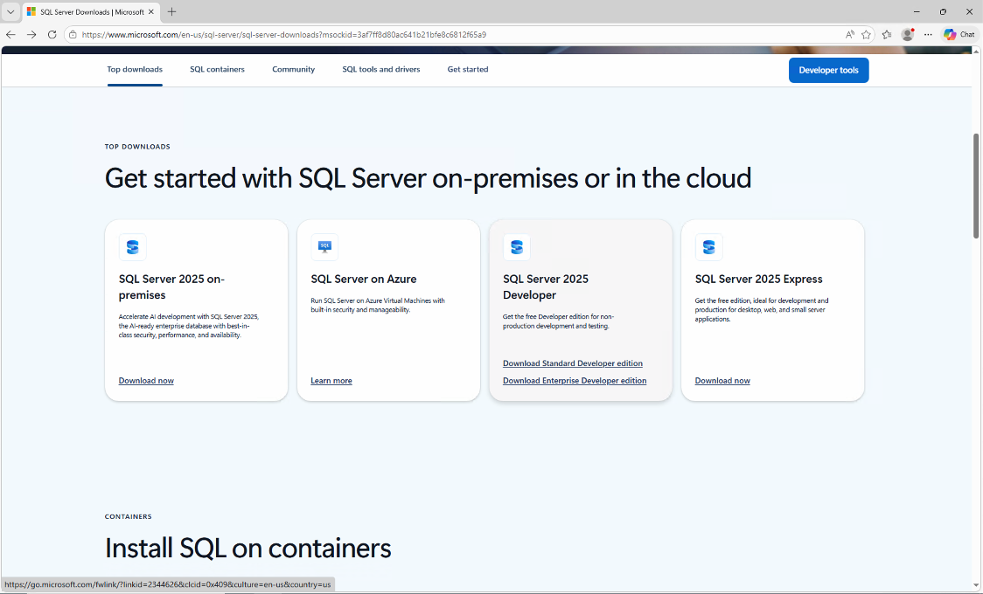Open the tab search dropdown arrow
This screenshot has width=983, height=594.
[x=10, y=12]
